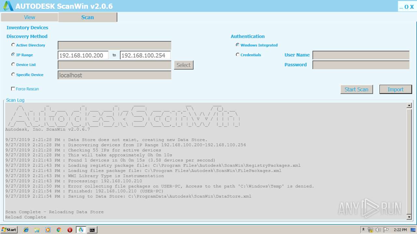Switch to command prompt taskbar item
This screenshot has height=234, width=417.
(92, 230)
